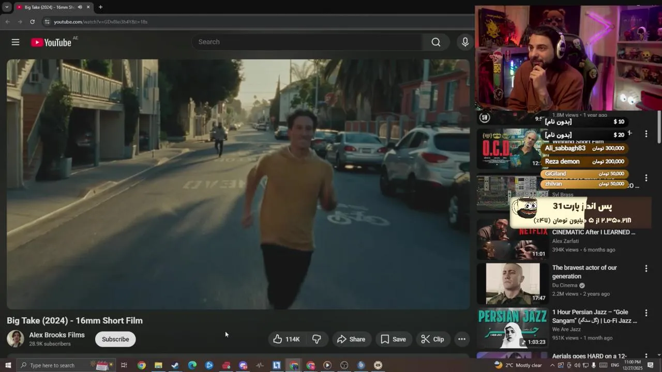Viewport: 662px width, 372px height.
Task: Open Alex Brooks Films channel name link
Action: pos(57,335)
